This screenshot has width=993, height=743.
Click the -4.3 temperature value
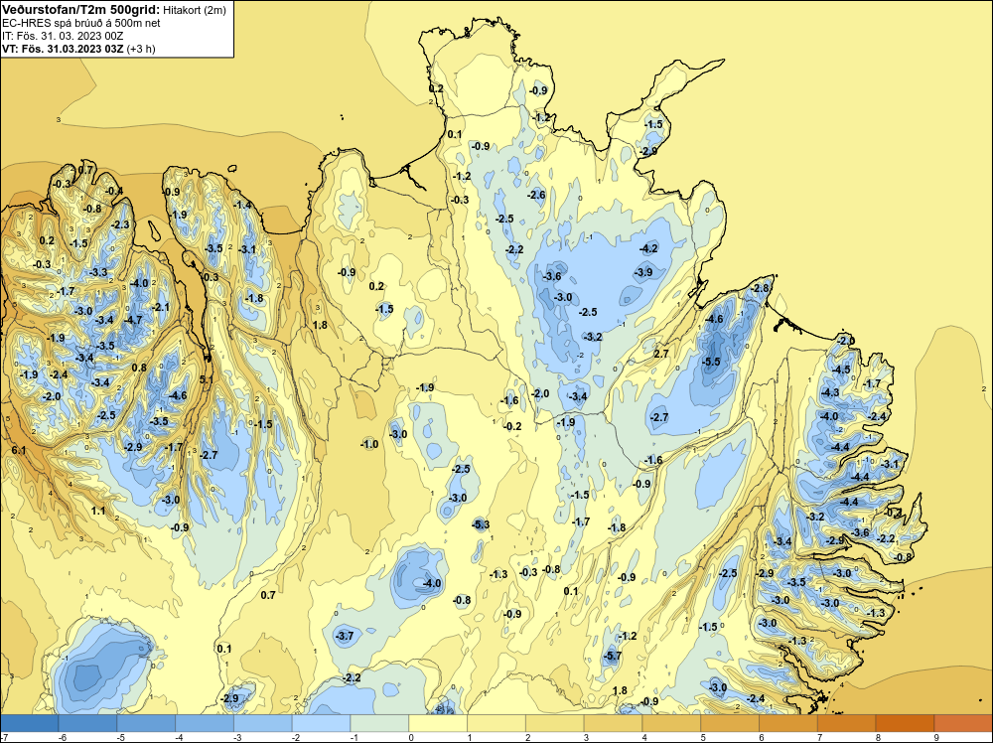(x=829, y=392)
